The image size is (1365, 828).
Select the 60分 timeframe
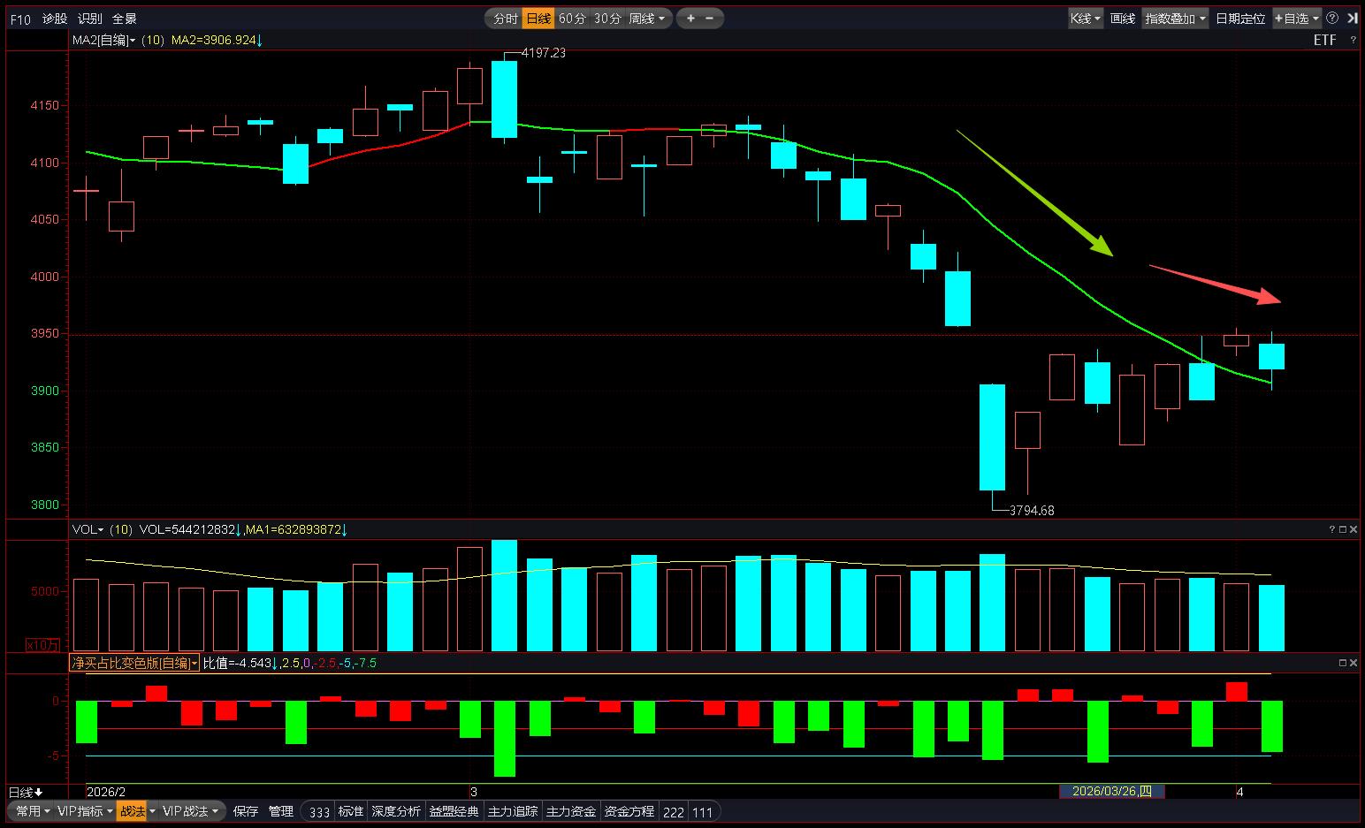click(x=572, y=19)
